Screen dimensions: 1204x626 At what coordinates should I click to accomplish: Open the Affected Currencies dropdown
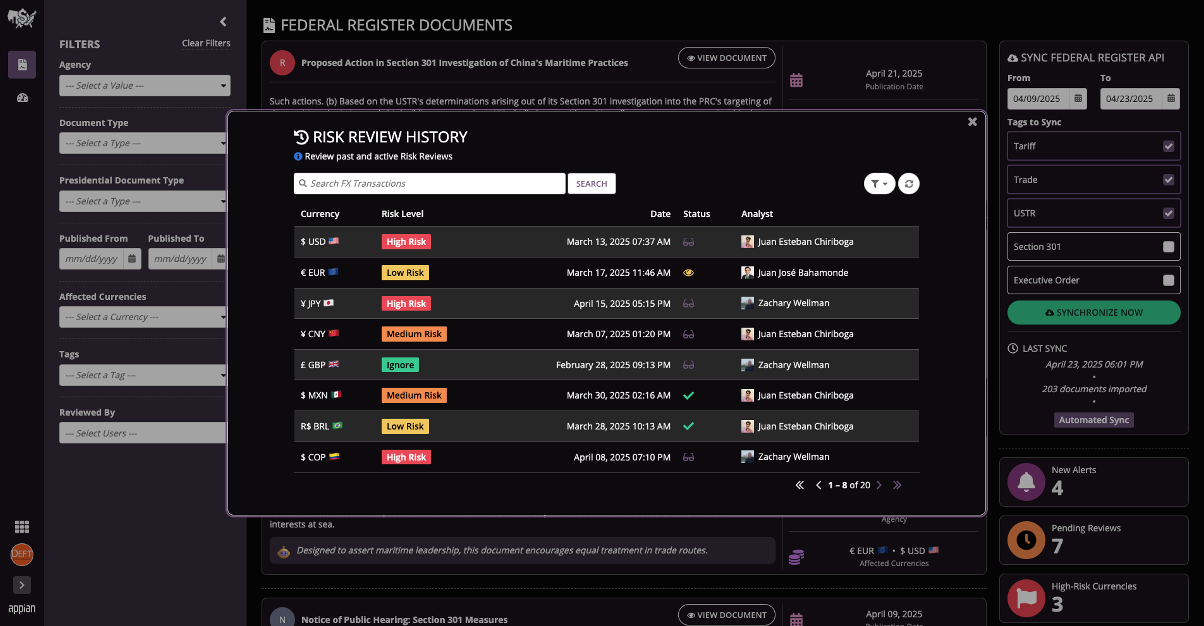coord(143,317)
